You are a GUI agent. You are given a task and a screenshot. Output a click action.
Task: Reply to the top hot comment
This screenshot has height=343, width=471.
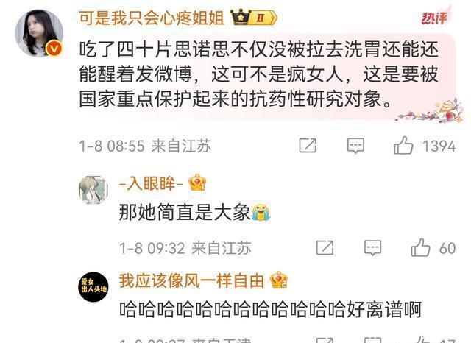pyautogui.click(x=355, y=146)
